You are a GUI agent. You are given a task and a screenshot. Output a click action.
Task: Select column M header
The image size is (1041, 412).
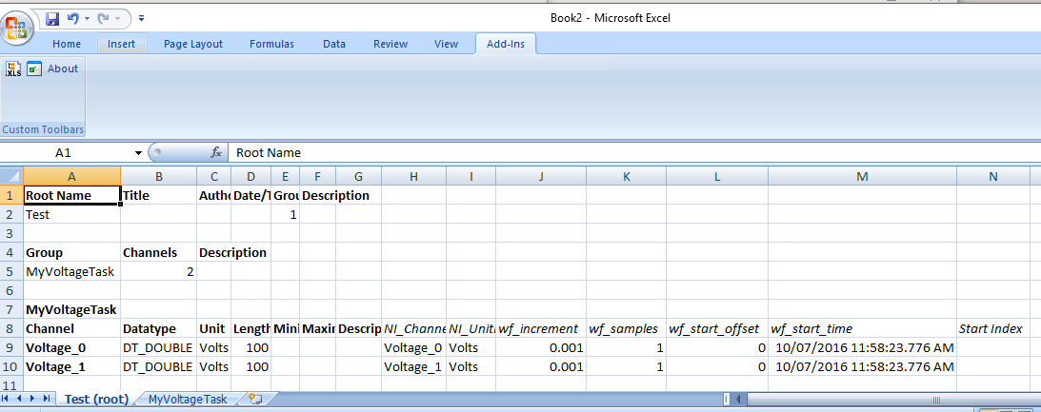pos(862,176)
